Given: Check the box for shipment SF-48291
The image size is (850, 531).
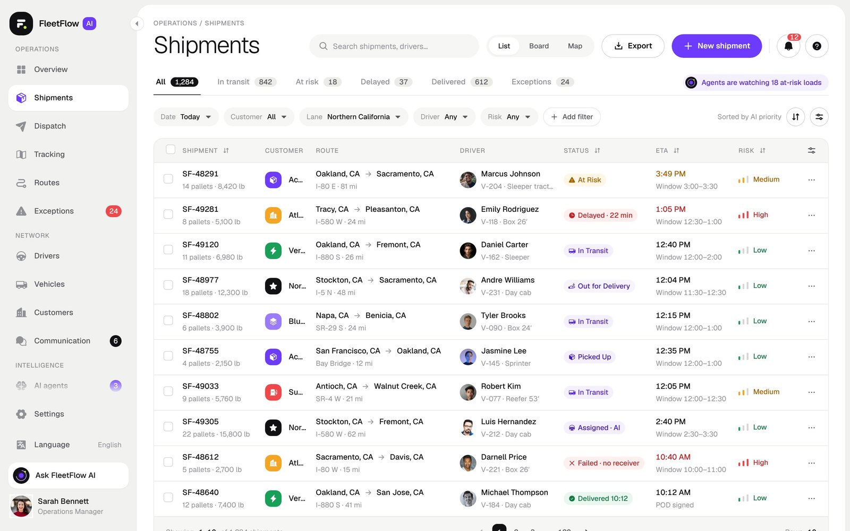Looking at the screenshot, I should tap(168, 179).
